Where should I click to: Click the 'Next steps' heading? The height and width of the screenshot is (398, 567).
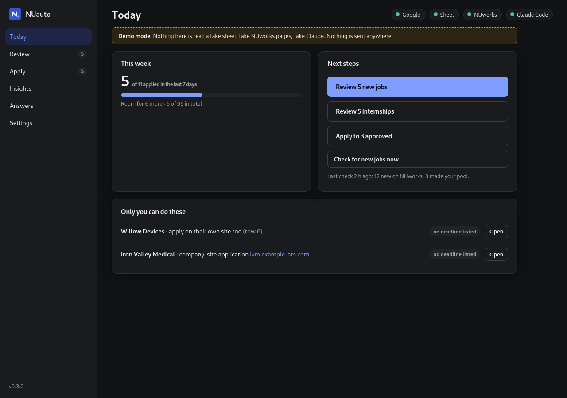(x=343, y=64)
